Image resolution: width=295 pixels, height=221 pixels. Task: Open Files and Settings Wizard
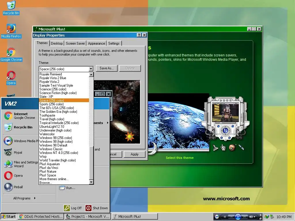click(x=21, y=164)
